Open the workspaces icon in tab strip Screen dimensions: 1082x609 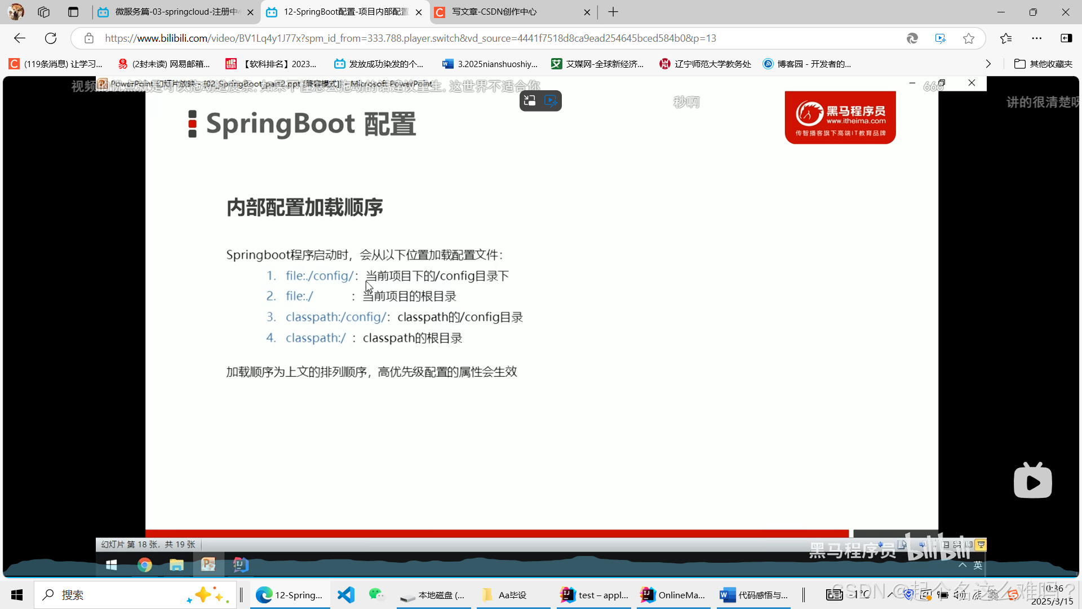(x=44, y=12)
